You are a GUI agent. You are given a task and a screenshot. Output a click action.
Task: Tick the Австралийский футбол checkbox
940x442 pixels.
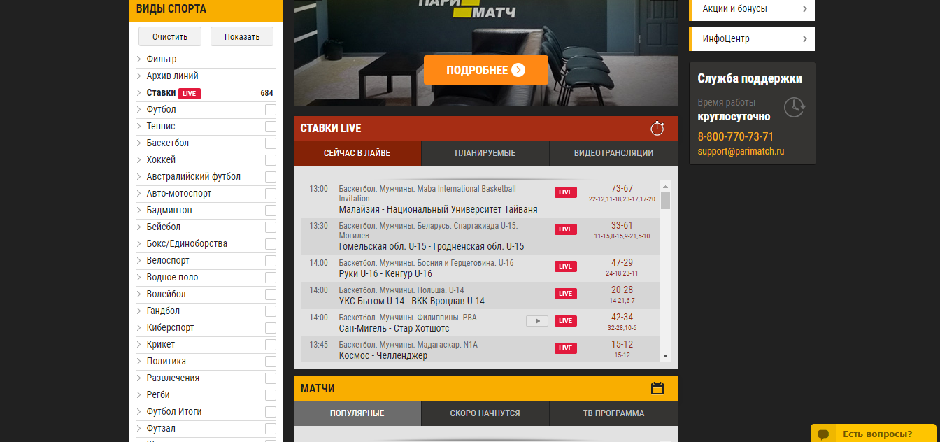[x=271, y=177]
